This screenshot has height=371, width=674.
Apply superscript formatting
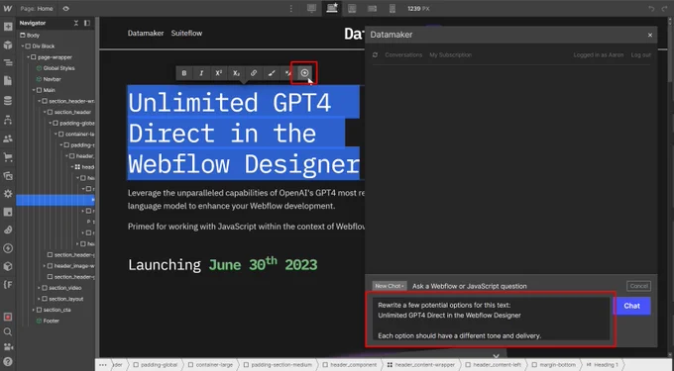(218, 73)
